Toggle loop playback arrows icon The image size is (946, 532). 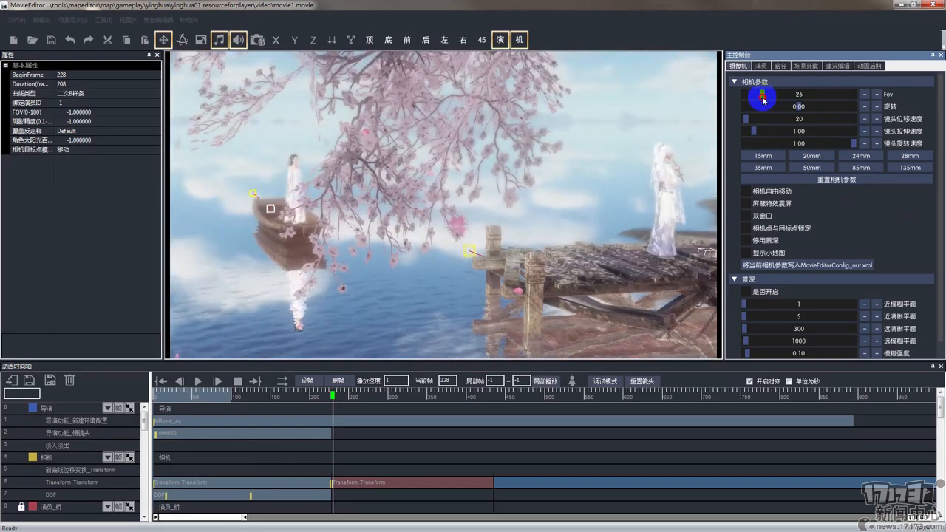point(282,381)
